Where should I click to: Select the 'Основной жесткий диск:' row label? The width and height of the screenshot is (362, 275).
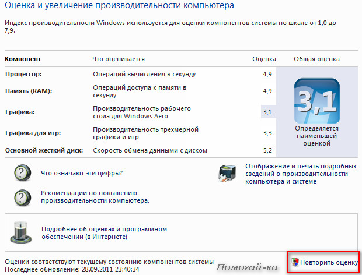(44, 150)
